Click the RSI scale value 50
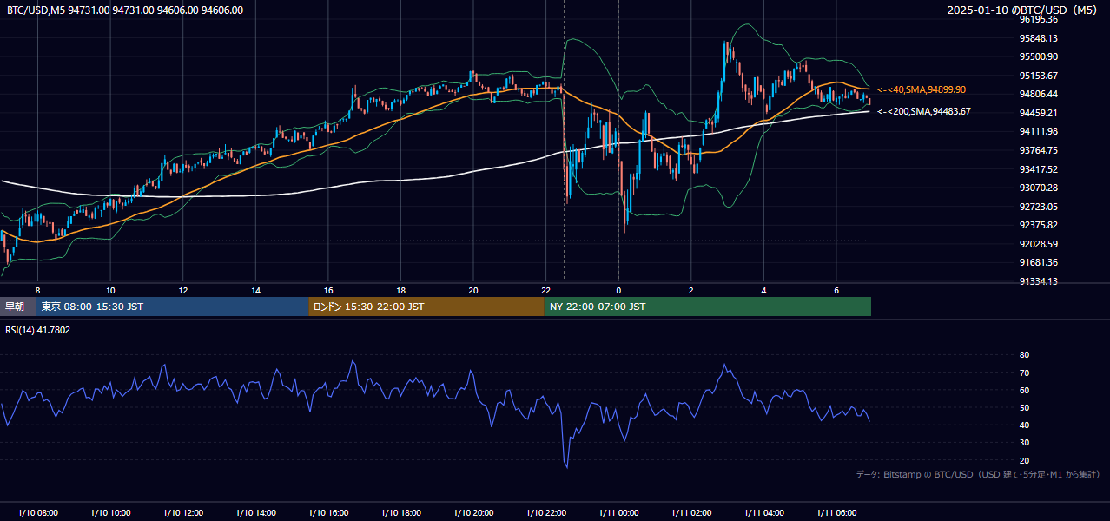Image resolution: width=1110 pixels, height=521 pixels. point(1024,407)
